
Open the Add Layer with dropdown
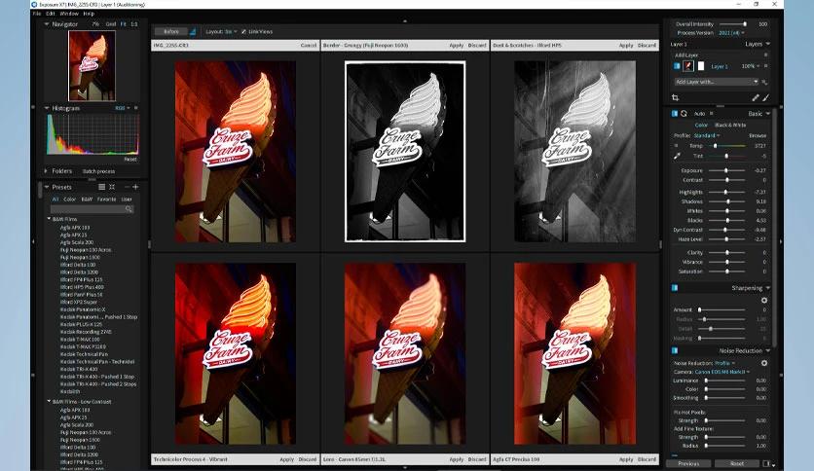point(716,82)
